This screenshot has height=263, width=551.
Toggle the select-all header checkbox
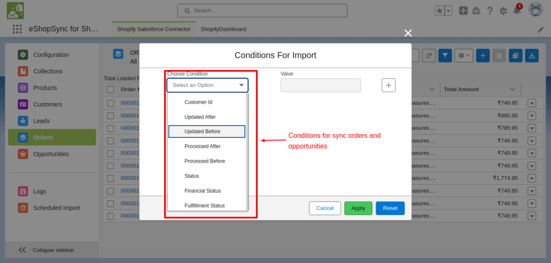tap(111, 90)
